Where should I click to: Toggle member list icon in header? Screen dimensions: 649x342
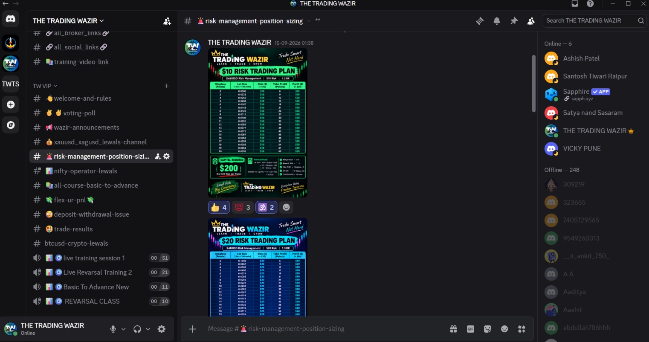531,21
